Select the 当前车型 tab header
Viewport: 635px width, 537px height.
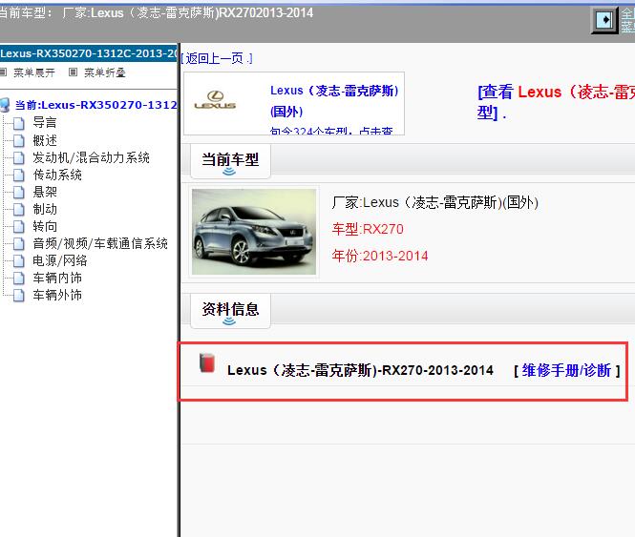[x=230, y=160]
